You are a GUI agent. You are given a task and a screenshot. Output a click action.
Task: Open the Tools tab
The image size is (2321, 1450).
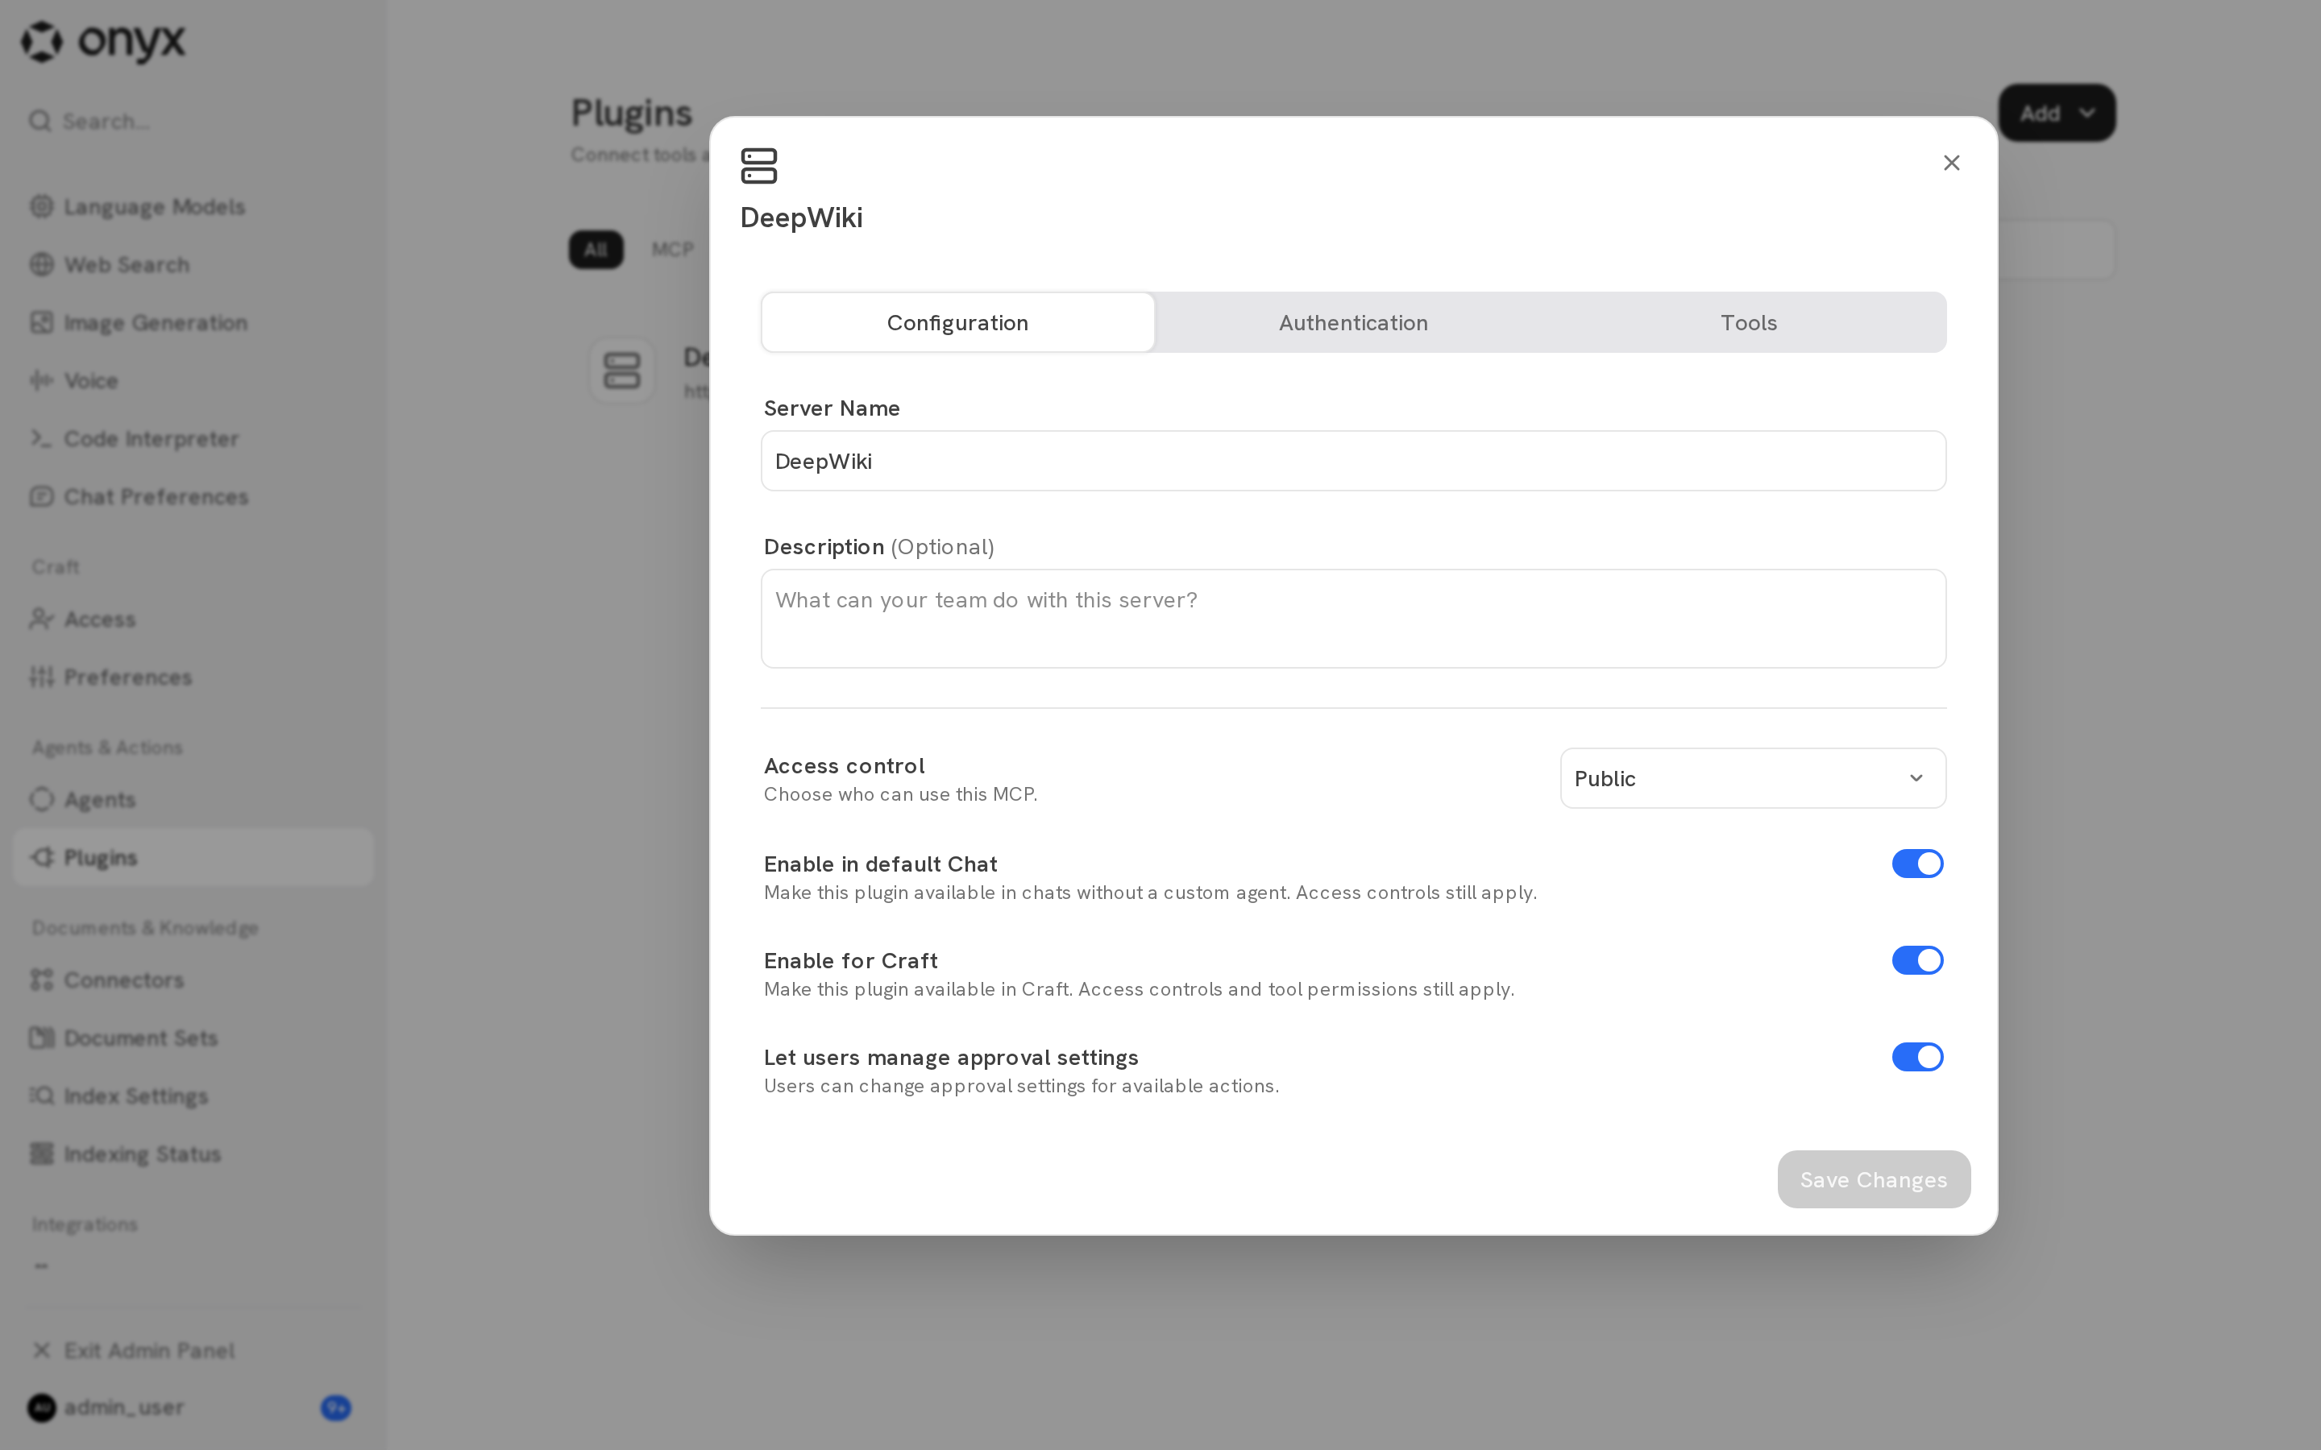1747,322
